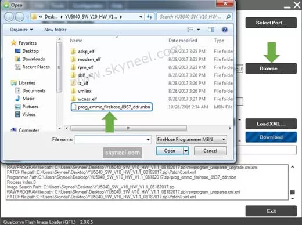This screenshot has height=225, width=302.
Task: Click the refresh button next to address bar
Action: coord(149,17)
